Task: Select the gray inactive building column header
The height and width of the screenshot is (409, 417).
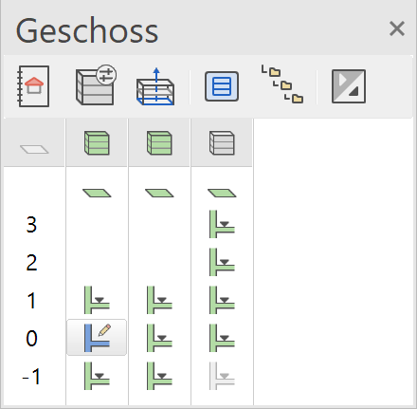Action: 222,143
